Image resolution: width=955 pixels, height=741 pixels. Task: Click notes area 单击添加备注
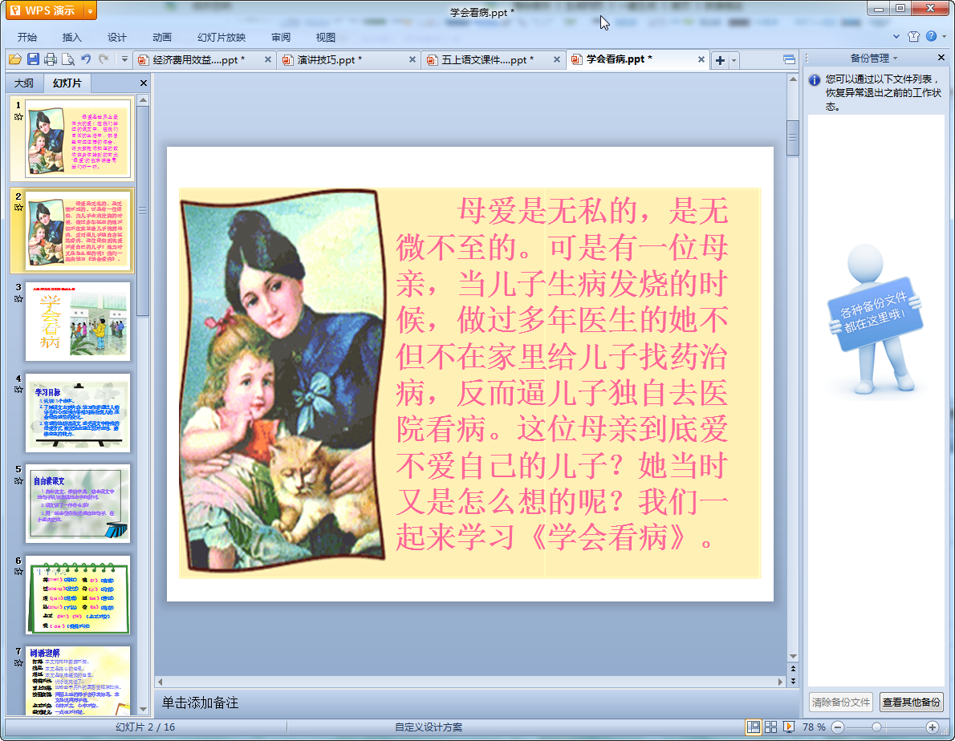coord(475,703)
